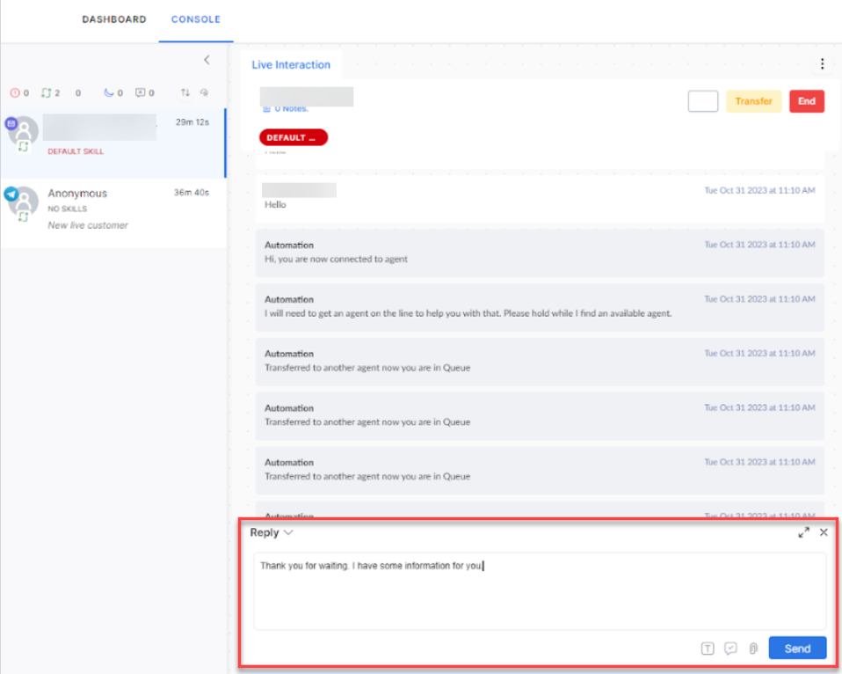Click the moon away-status counter icon
Screen dimensions: 842x674
coord(109,92)
